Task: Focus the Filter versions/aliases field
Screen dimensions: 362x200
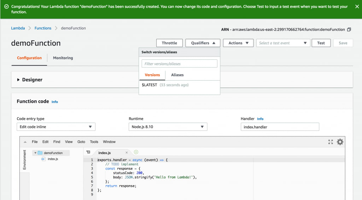Action: (179, 64)
